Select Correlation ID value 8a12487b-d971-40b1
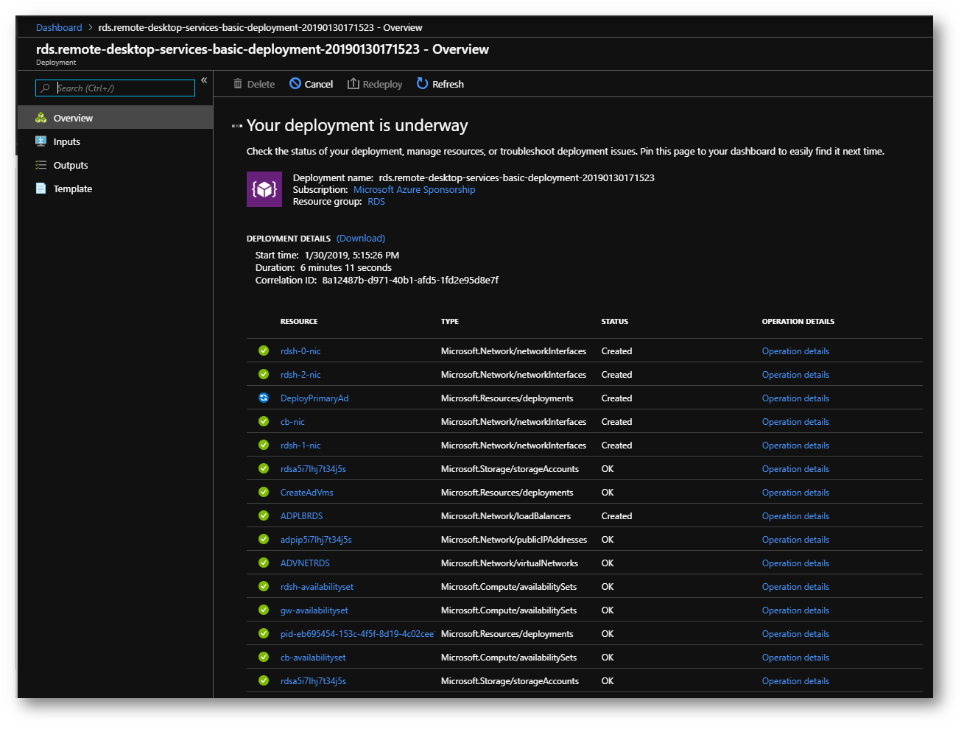Screen dimensions: 964x729 (x=410, y=280)
